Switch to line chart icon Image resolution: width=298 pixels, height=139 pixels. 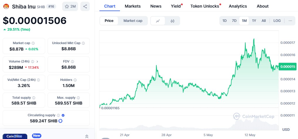pyautogui.click(x=158, y=21)
